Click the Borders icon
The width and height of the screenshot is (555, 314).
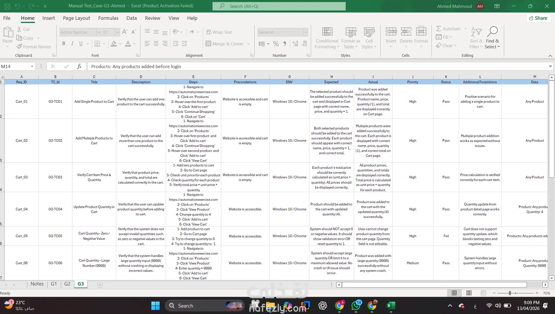[x=97, y=44]
